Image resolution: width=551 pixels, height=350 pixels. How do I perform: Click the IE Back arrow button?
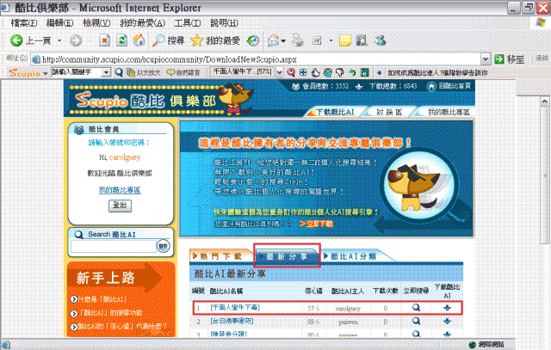tap(16, 40)
